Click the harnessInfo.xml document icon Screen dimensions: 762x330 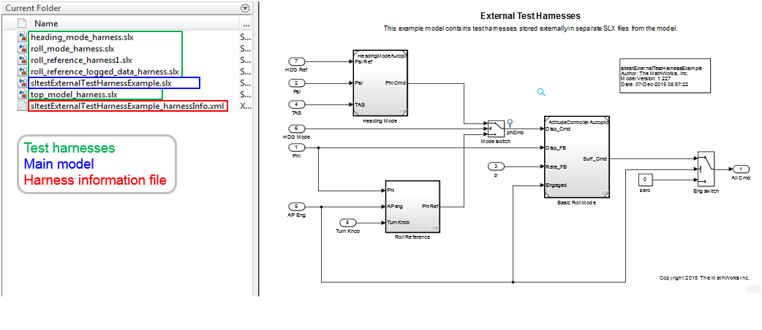(x=22, y=106)
